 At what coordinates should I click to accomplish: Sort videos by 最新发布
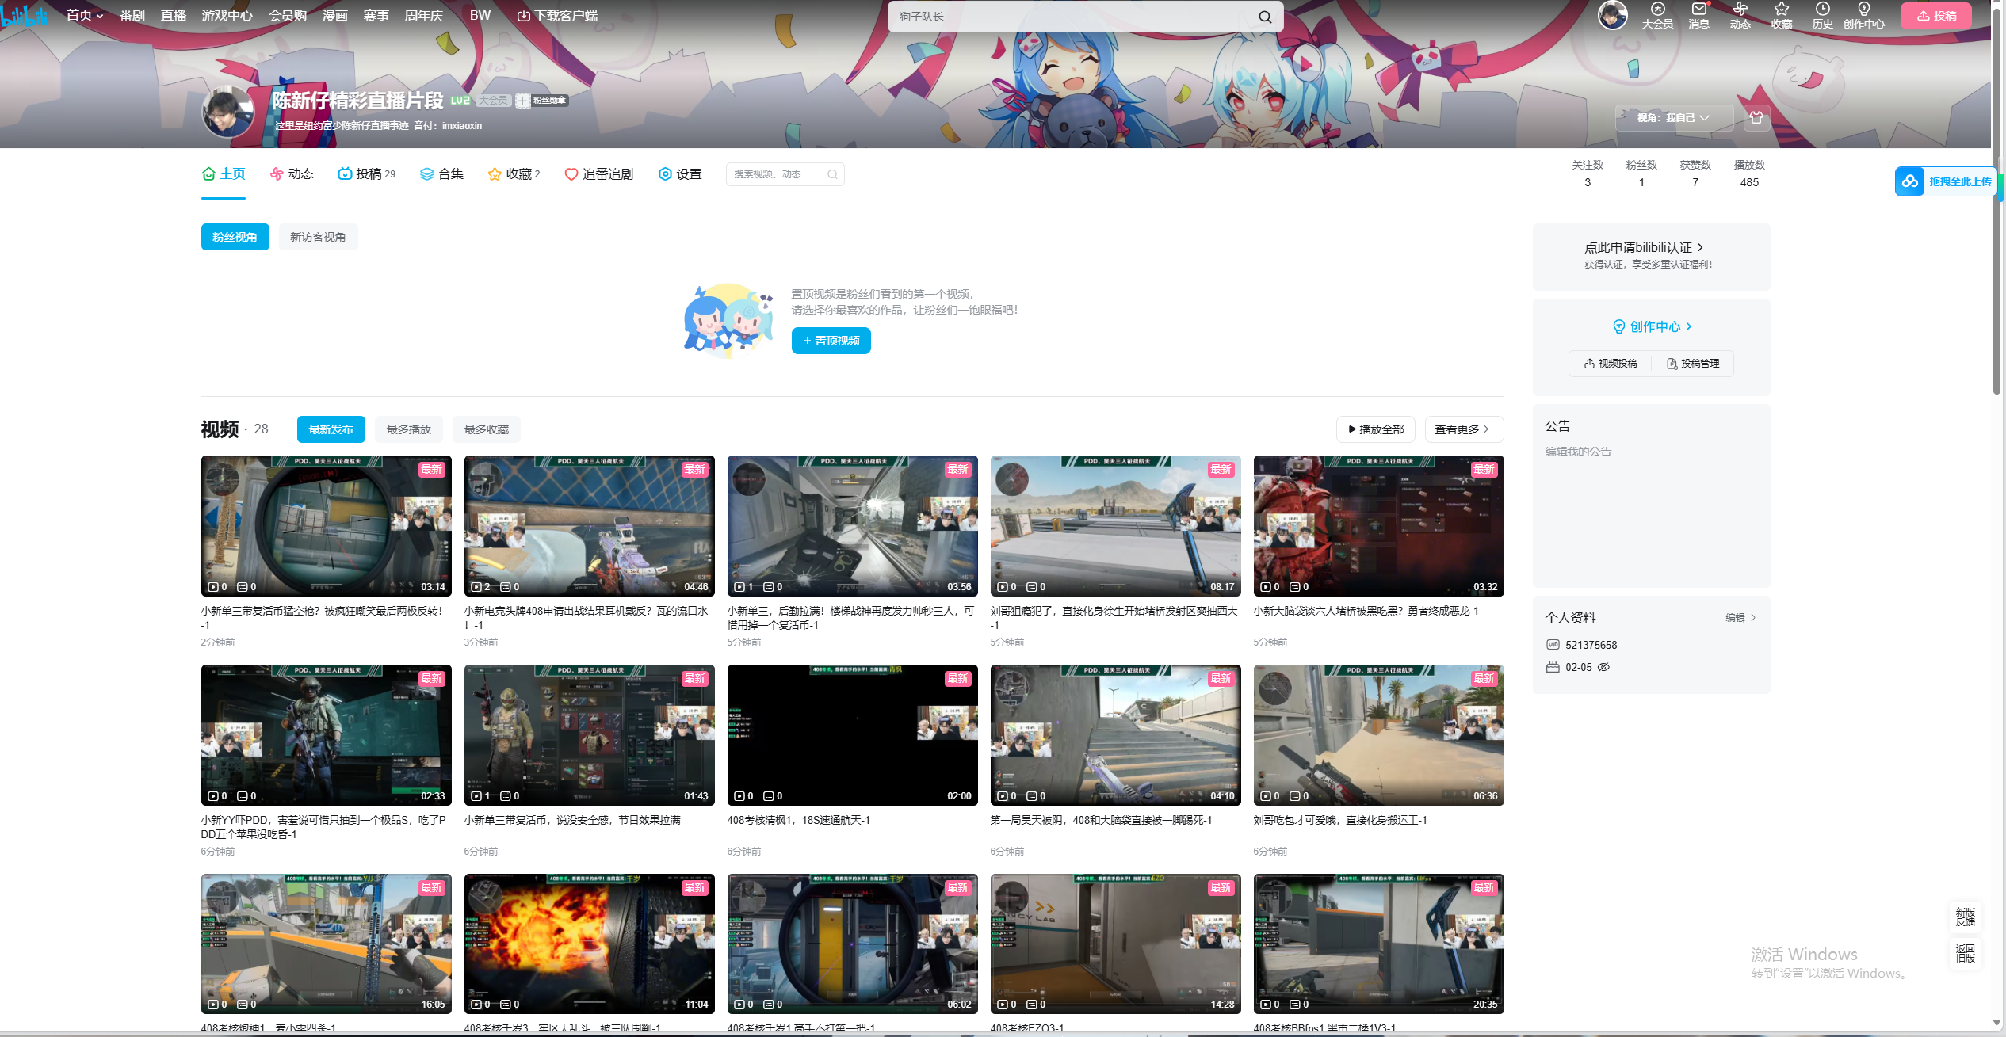(331, 429)
